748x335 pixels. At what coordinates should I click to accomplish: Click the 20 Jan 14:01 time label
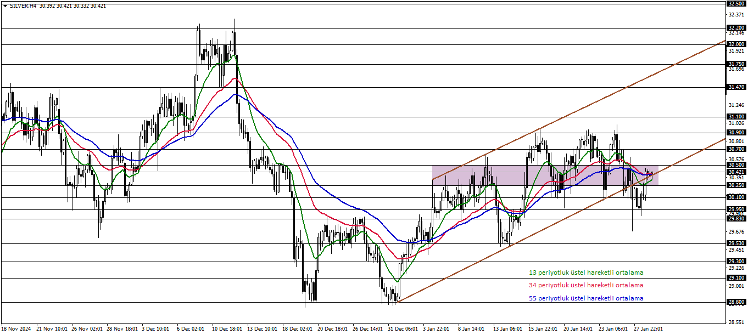click(579, 329)
